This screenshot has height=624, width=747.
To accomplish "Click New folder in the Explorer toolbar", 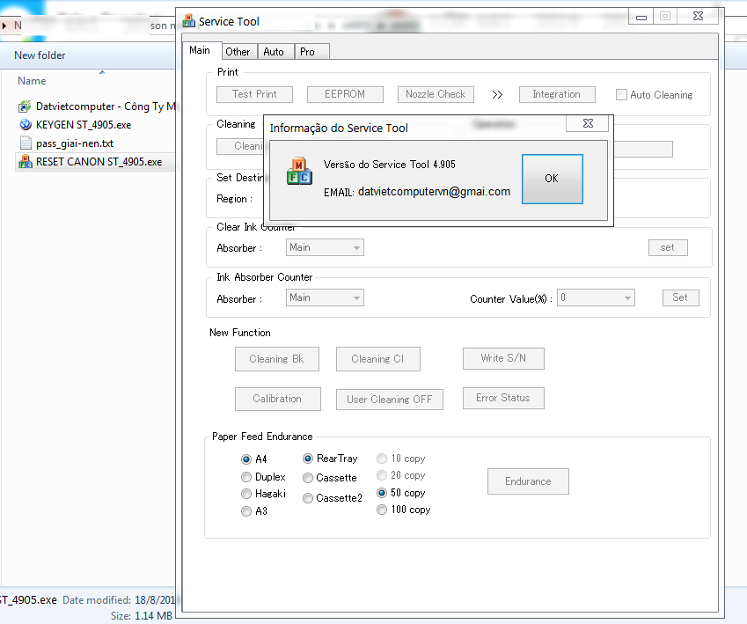I will pos(40,55).
